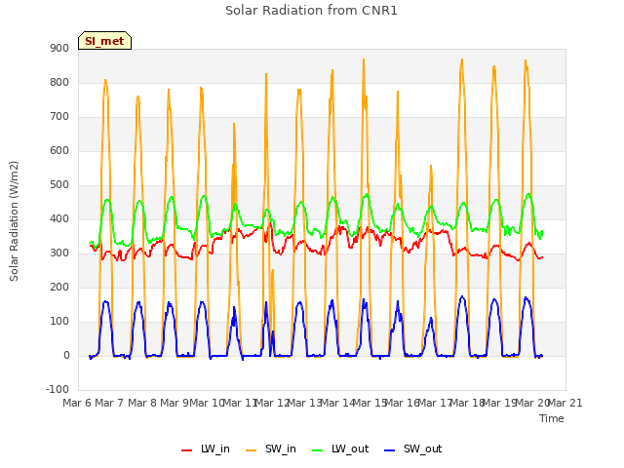
Task: Click the Mar 12 x-axis date label
Action: pyautogui.click(x=272, y=403)
